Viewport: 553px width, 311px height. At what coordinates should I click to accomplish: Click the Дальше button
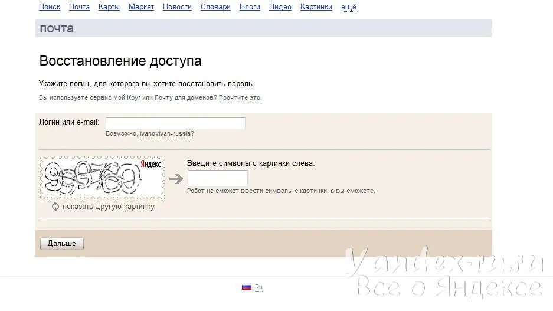pyautogui.click(x=62, y=244)
